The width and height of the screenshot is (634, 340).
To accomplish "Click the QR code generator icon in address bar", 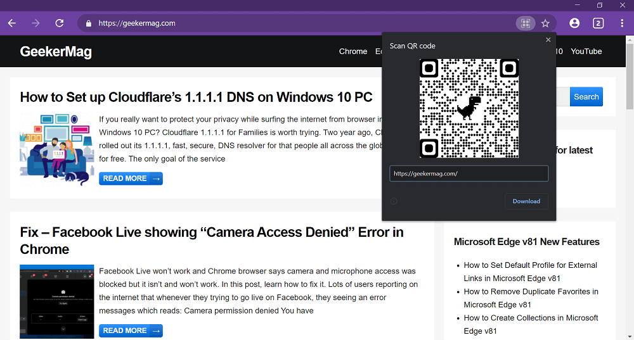I will (525, 23).
